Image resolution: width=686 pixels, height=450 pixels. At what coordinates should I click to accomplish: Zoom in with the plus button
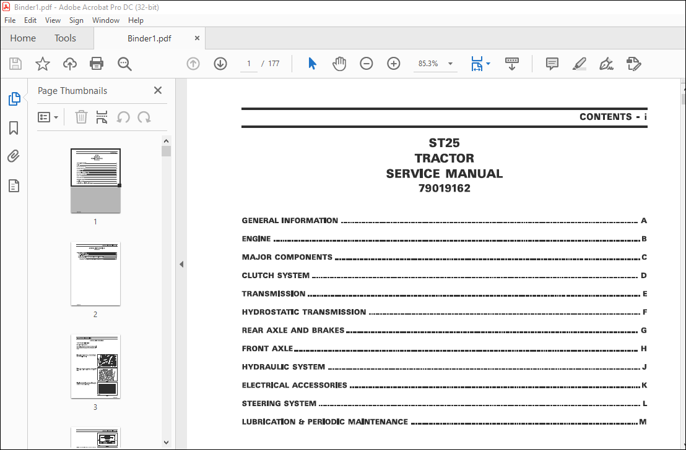[394, 64]
